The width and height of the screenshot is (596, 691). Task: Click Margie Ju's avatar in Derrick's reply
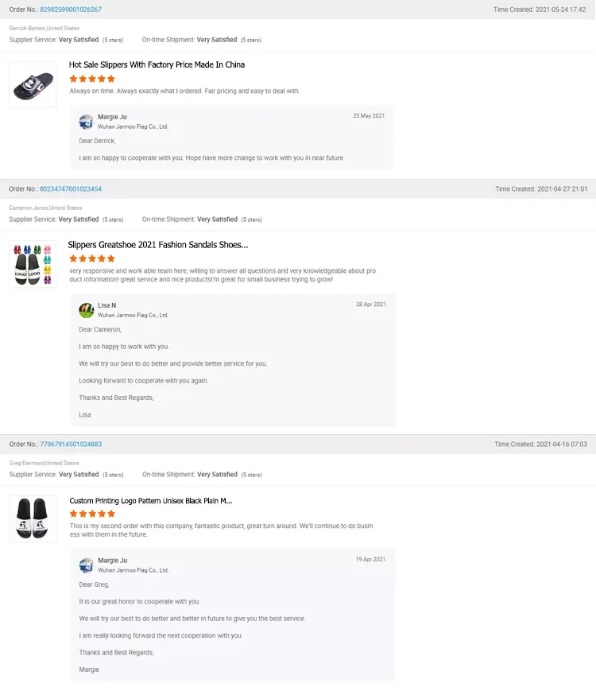pyautogui.click(x=87, y=122)
